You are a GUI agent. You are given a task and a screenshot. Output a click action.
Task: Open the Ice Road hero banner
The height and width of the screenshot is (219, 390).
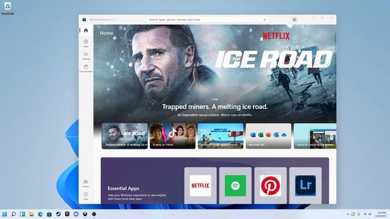pyautogui.click(x=214, y=73)
